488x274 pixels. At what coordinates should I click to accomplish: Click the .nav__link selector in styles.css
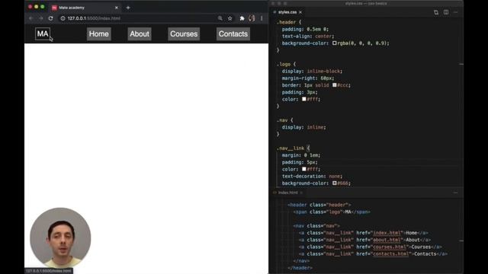(290, 148)
